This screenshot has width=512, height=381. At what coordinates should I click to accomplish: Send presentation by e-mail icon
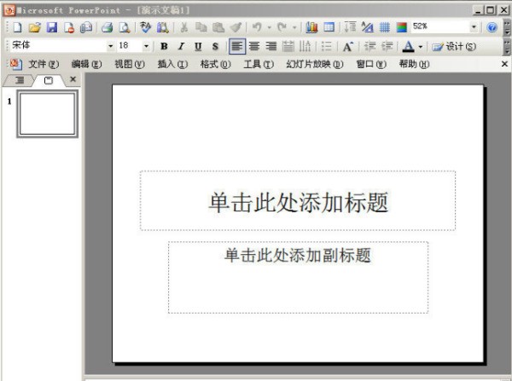[86, 27]
